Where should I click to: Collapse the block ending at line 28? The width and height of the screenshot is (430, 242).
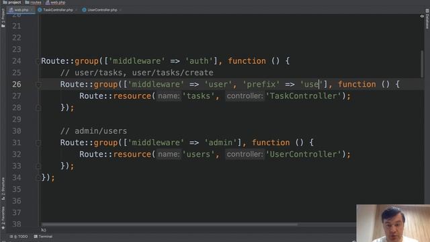click(38, 108)
